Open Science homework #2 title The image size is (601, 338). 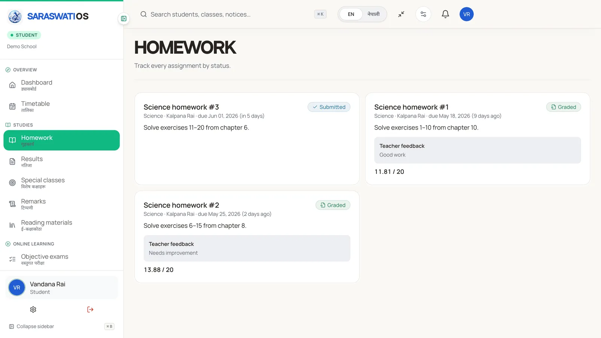tap(181, 205)
